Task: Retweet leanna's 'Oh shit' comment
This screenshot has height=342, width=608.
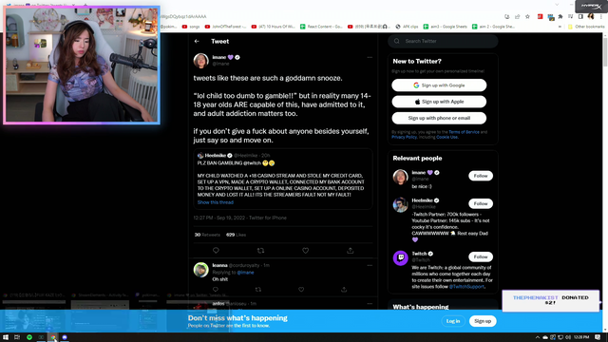Action: (258, 289)
